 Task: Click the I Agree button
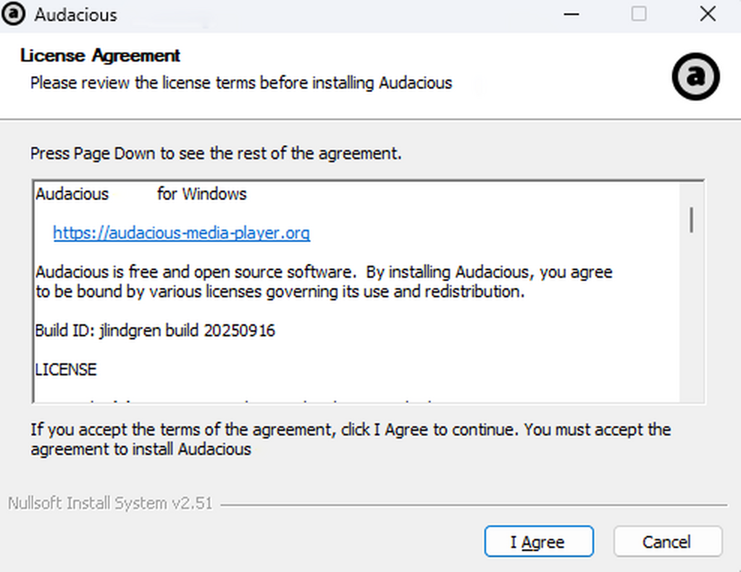[538, 542]
